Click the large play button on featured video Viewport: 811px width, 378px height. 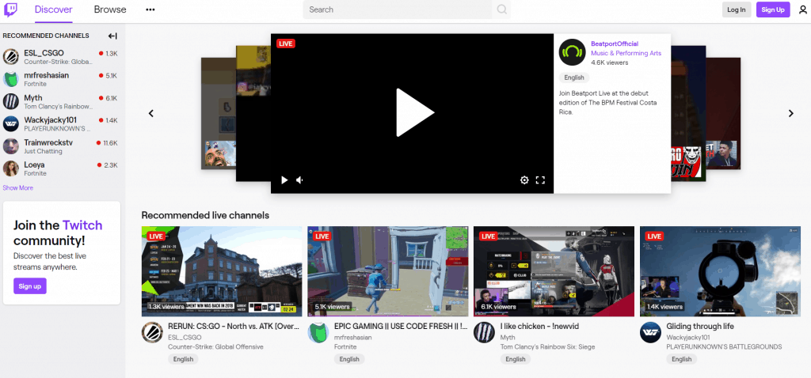coord(415,112)
